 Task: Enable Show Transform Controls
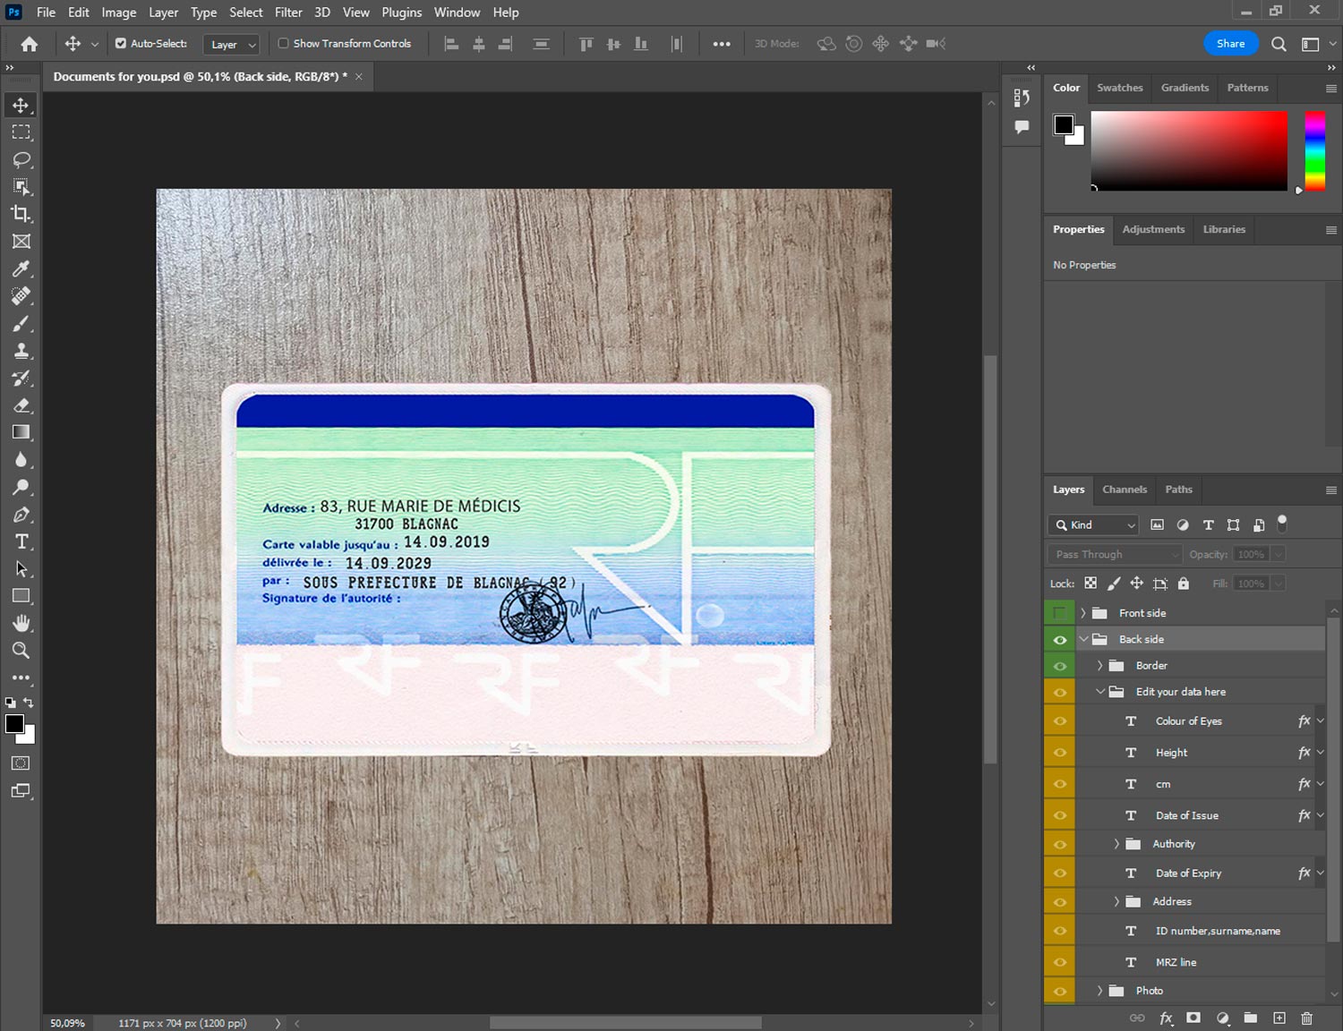point(284,43)
